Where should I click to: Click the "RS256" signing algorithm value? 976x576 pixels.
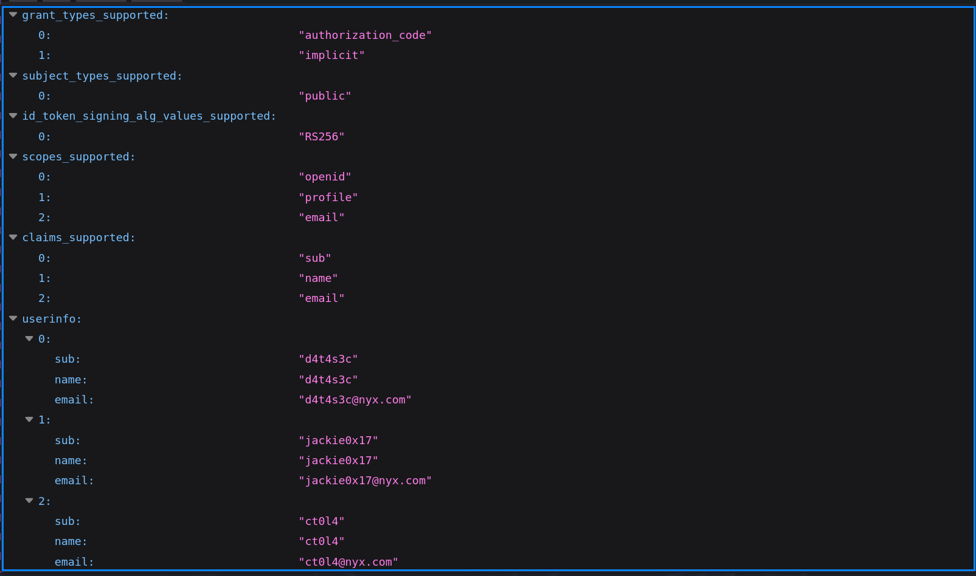coord(322,137)
